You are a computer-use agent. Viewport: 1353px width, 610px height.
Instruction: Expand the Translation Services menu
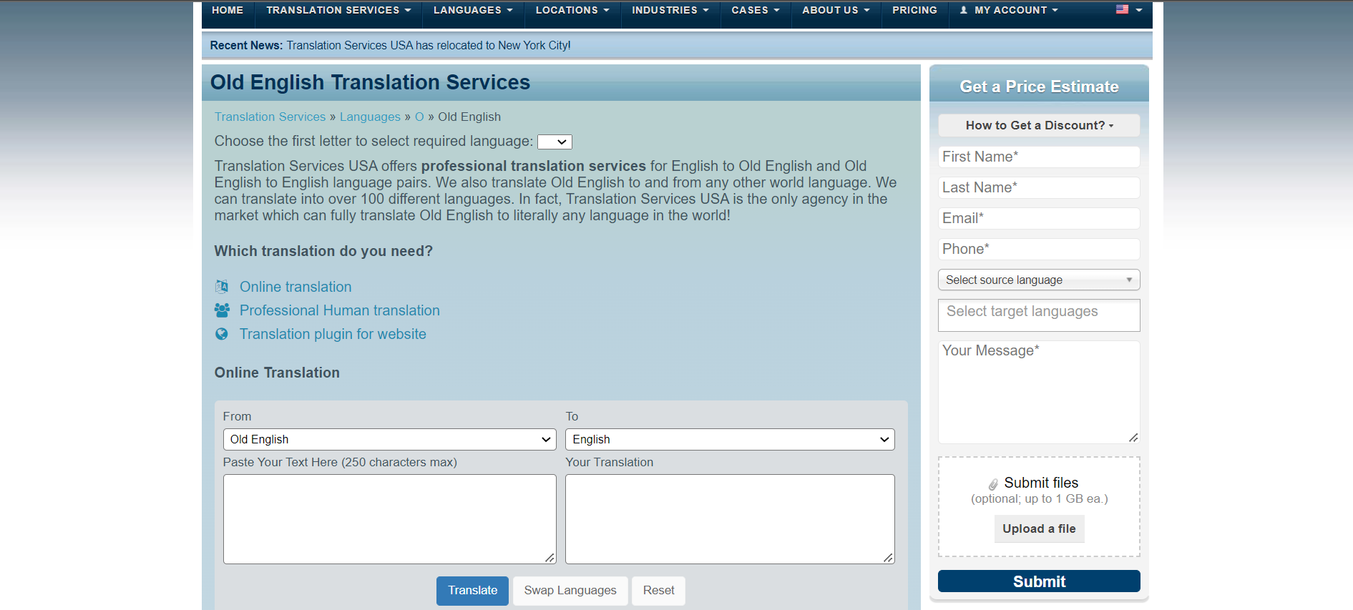(x=338, y=10)
